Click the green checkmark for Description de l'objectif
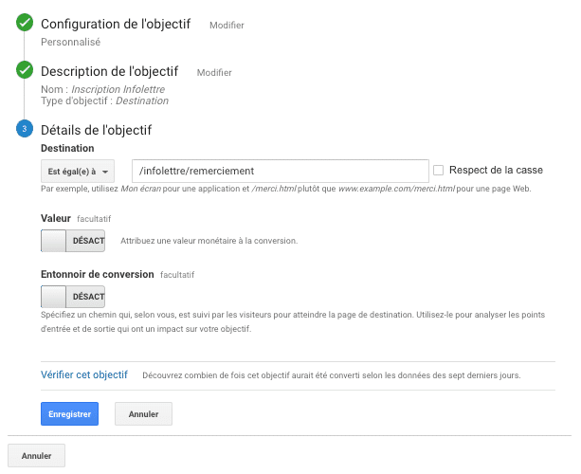Screen dimensions: 581x474 (x=25, y=71)
